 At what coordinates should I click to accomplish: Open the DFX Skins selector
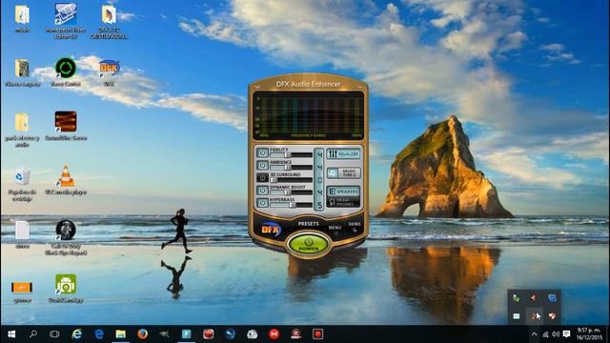[x=355, y=225]
